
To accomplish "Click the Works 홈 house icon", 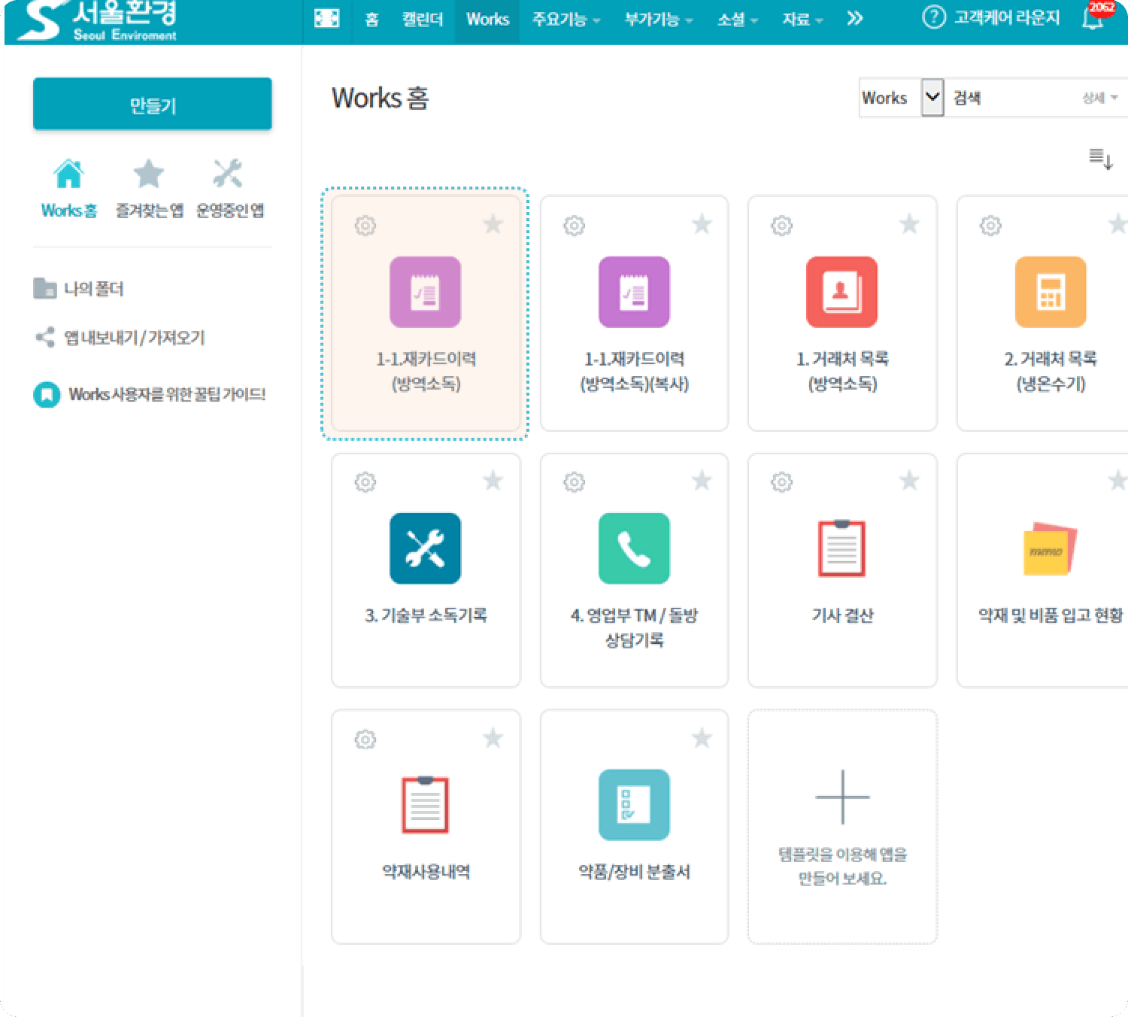I will point(68,174).
